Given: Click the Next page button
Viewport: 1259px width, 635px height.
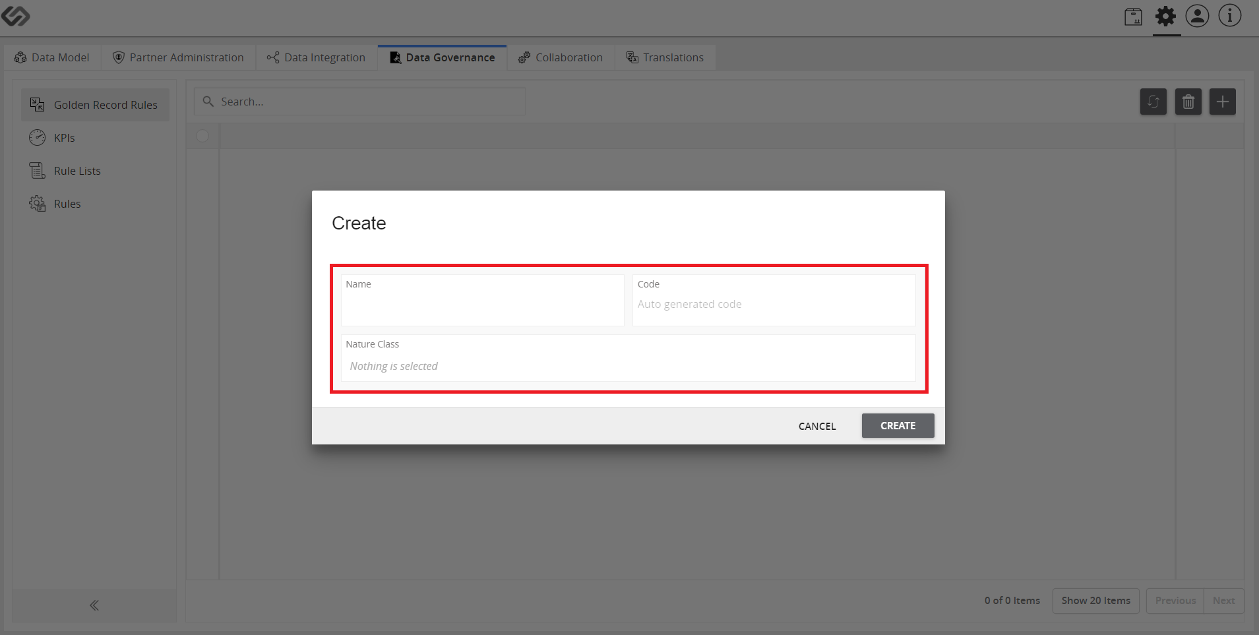Looking at the screenshot, I should (1223, 601).
